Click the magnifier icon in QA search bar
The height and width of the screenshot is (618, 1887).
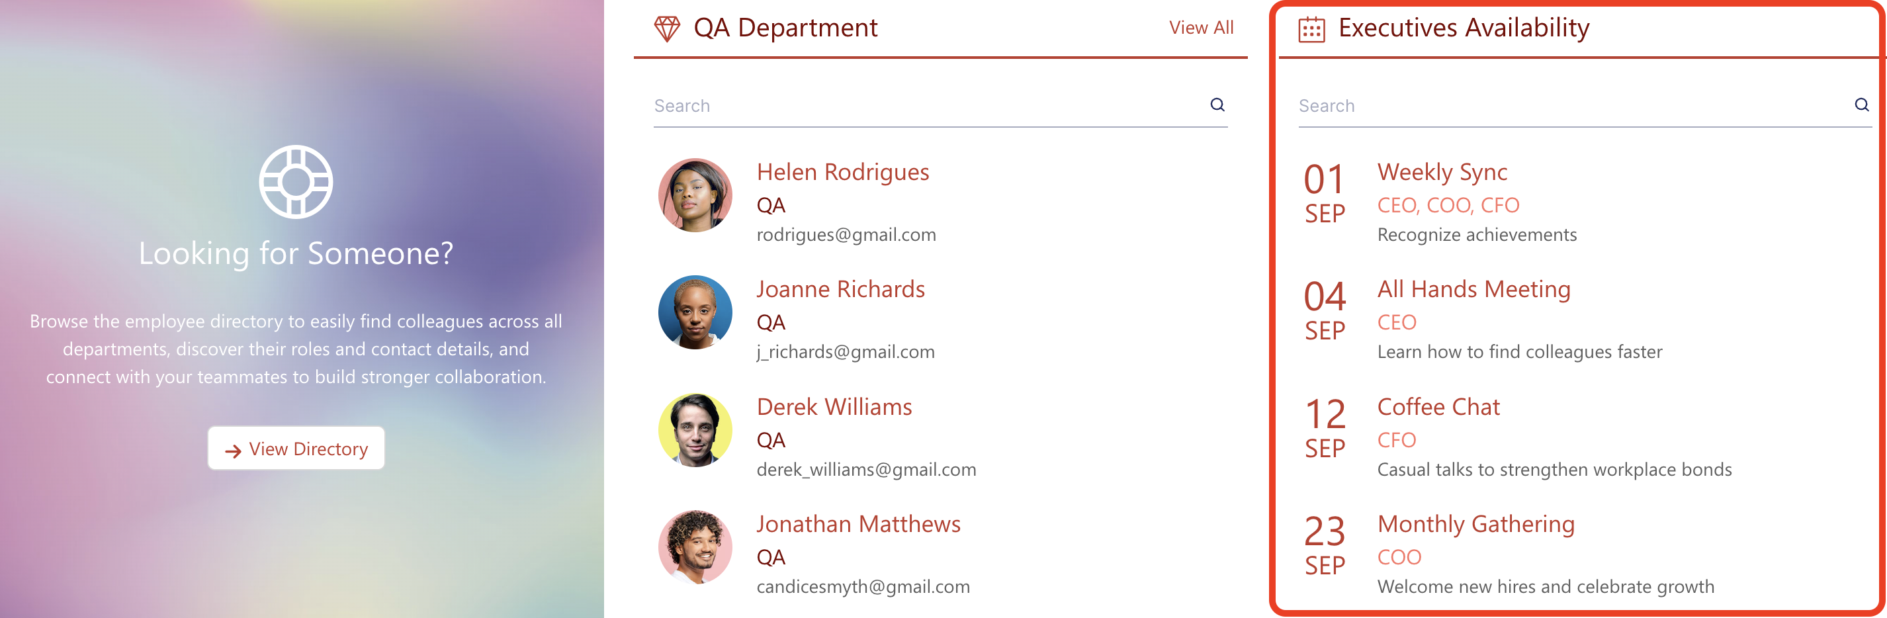click(1217, 105)
